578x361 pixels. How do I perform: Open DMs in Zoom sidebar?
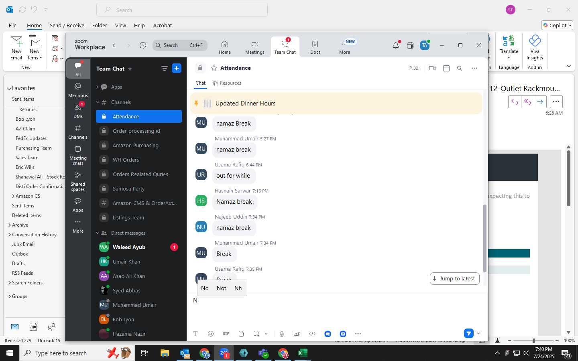[78, 111]
